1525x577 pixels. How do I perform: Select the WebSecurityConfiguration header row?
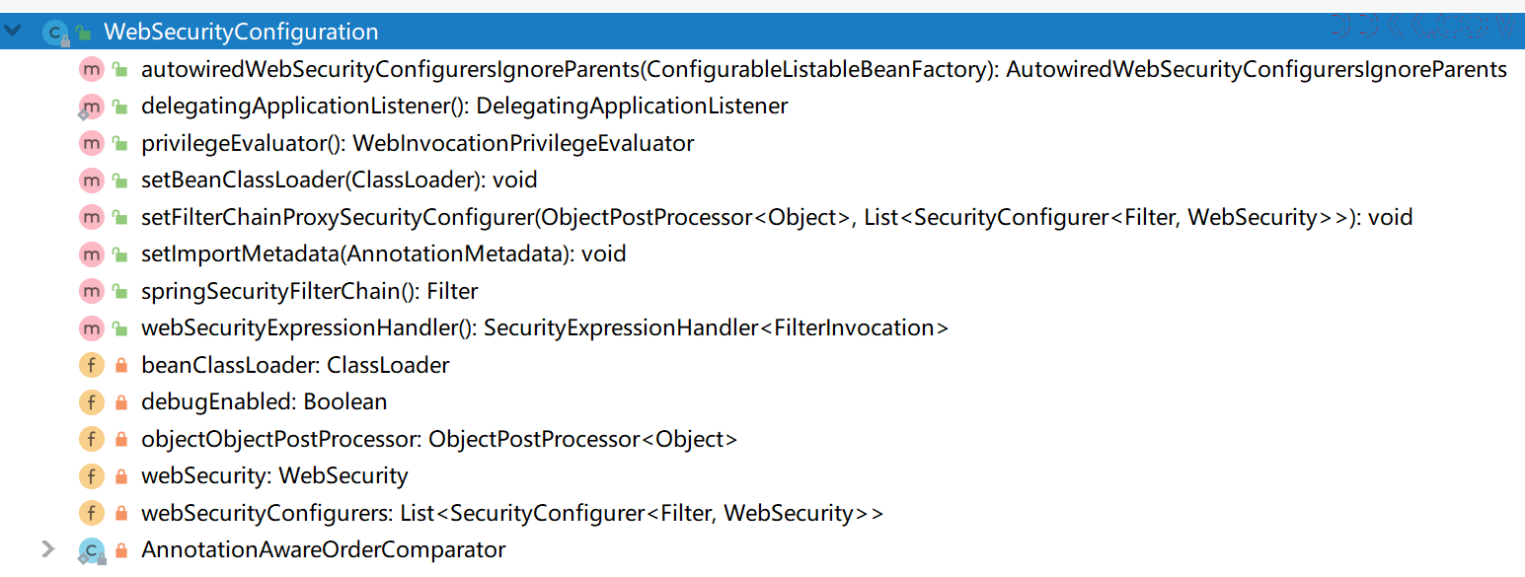click(762, 32)
